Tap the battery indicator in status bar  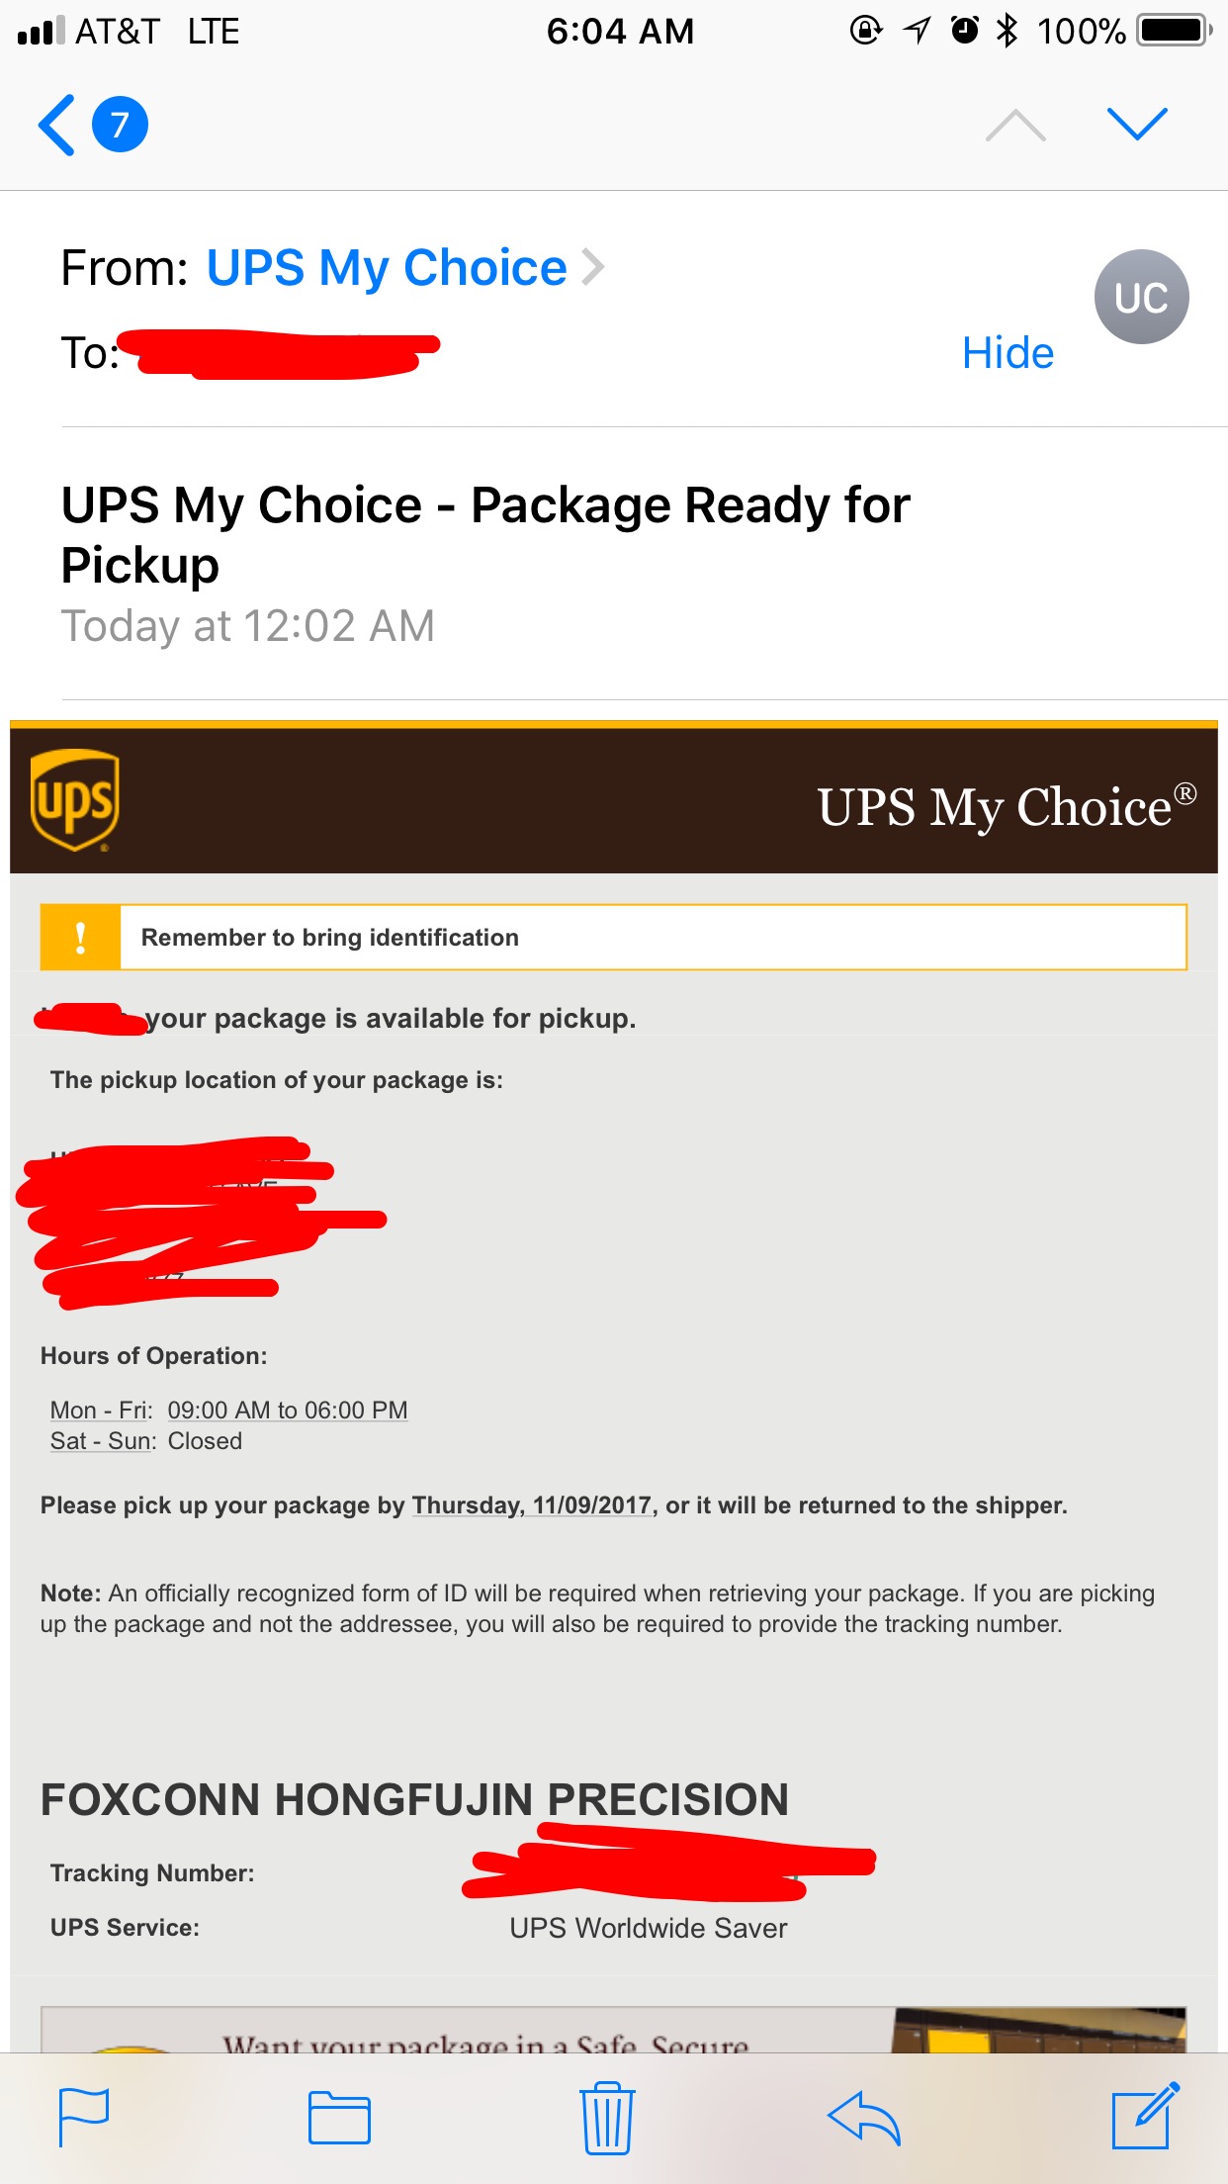[x=1174, y=31]
